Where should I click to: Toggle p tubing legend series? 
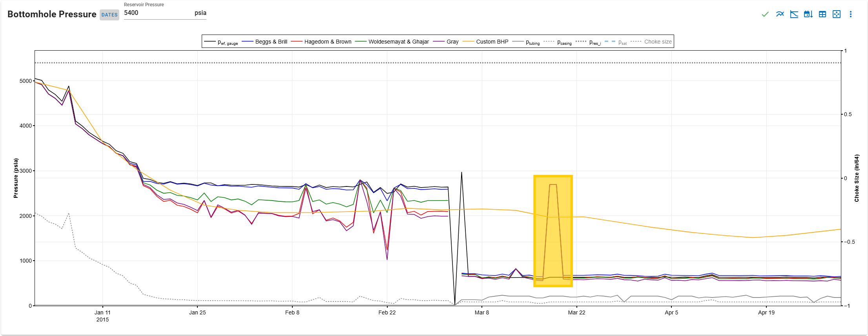tap(526, 42)
